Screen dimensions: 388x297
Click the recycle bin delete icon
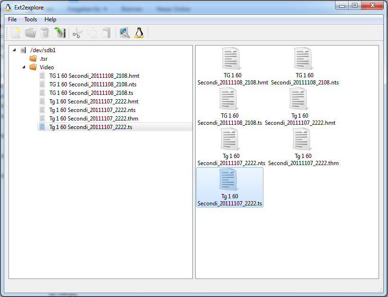(x=45, y=33)
